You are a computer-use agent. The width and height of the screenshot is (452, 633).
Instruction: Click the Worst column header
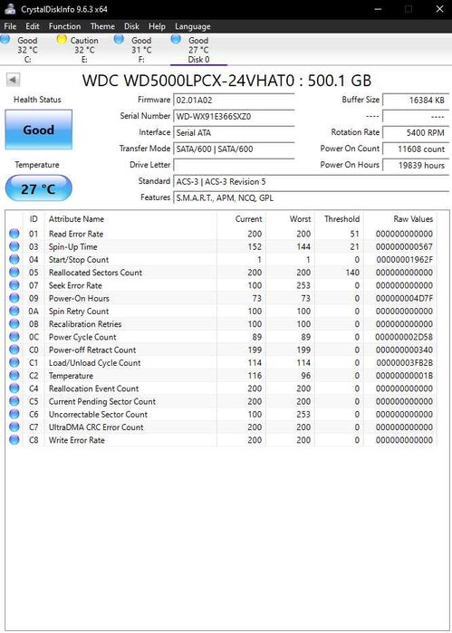tap(290, 219)
